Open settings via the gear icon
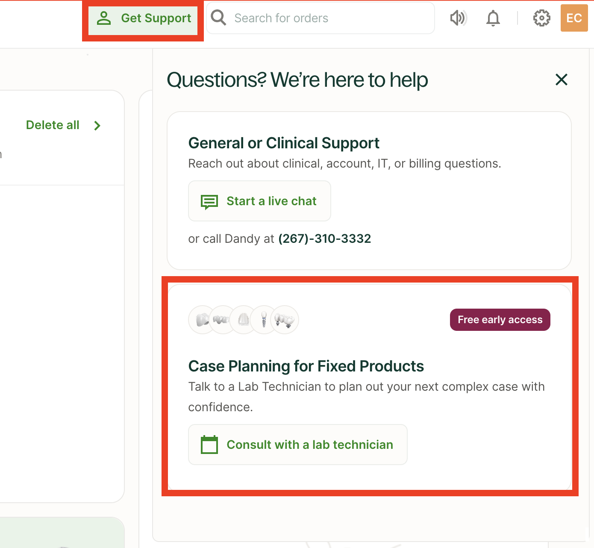 (541, 18)
